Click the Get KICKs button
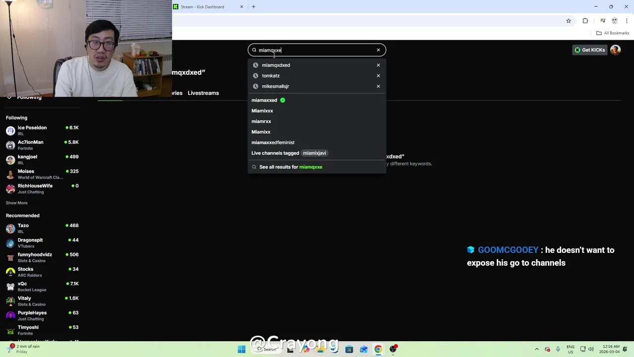This screenshot has width=634, height=357. click(590, 50)
